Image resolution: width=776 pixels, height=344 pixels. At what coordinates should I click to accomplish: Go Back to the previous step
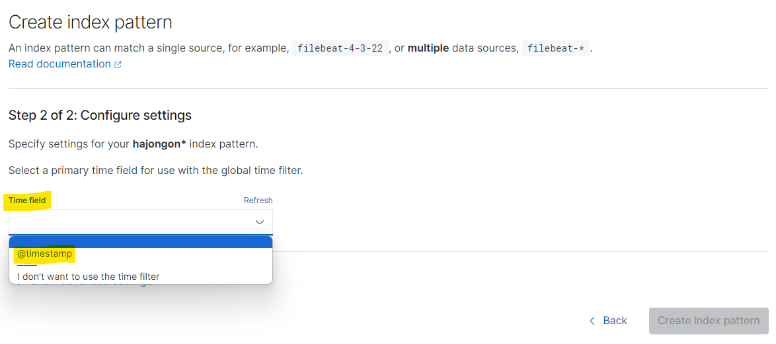click(x=615, y=321)
